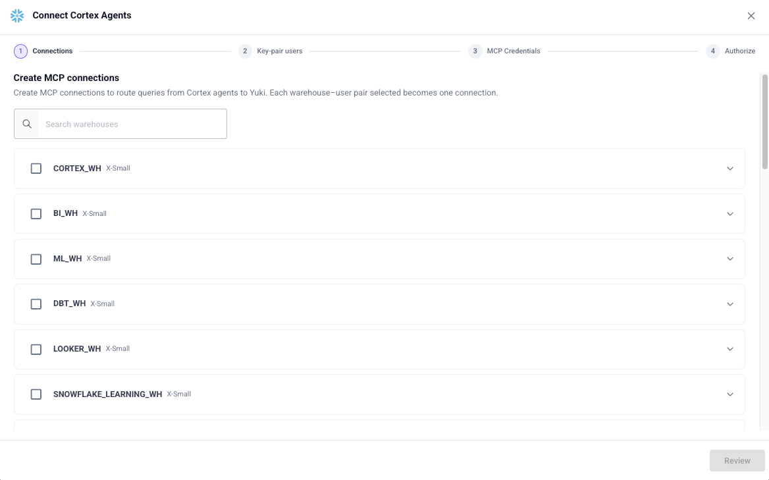This screenshot has width=769, height=480.
Task: Click the SNOWFLAKE_LEARNING_WH warehouse name
Action: (107, 394)
